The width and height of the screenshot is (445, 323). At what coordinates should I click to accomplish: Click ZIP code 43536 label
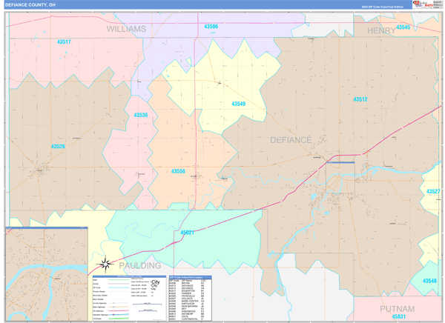tap(140, 116)
